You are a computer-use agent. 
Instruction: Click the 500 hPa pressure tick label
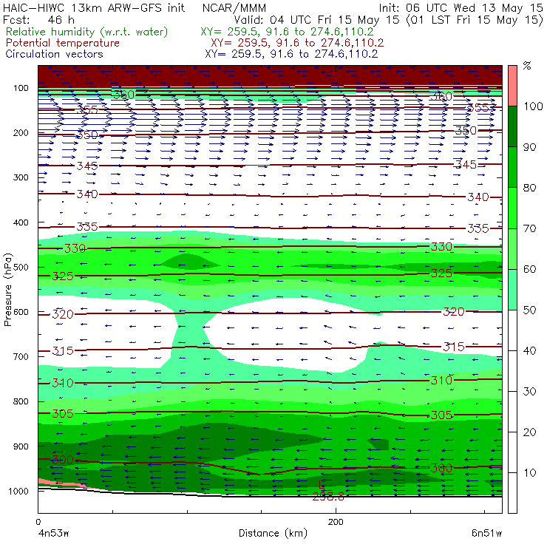(21, 268)
